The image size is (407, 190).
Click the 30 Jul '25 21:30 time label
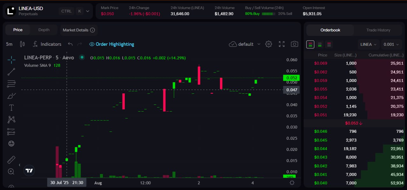tap(67, 183)
